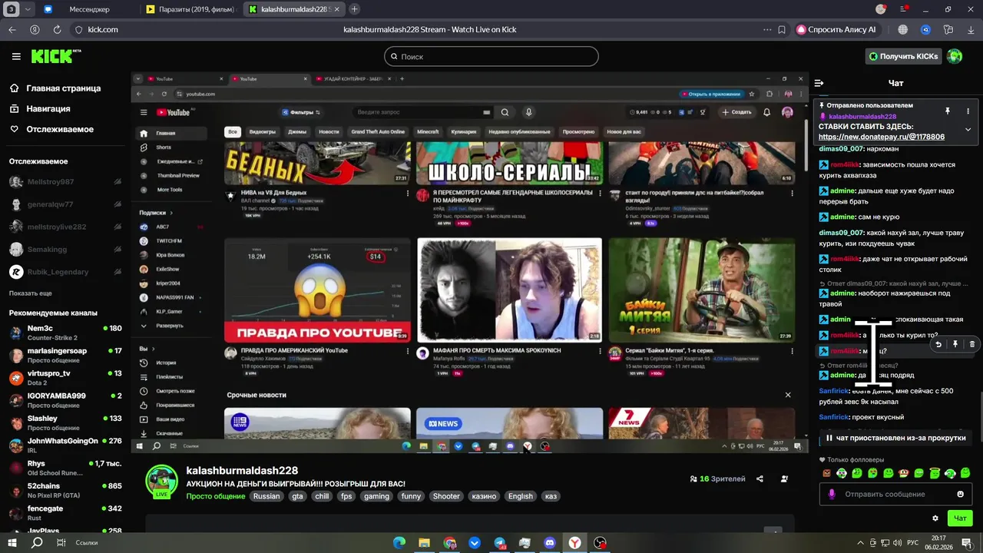Click Получить KICKs button
This screenshot has width=983, height=553.
click(903, 56)
